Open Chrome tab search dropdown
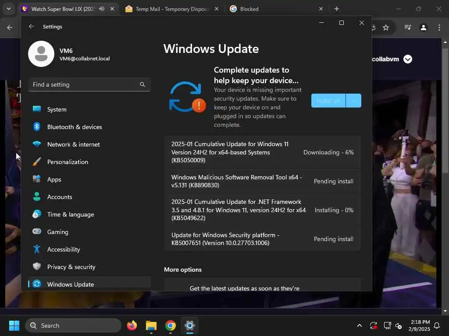Screen dimensions: 449x336 9,9
